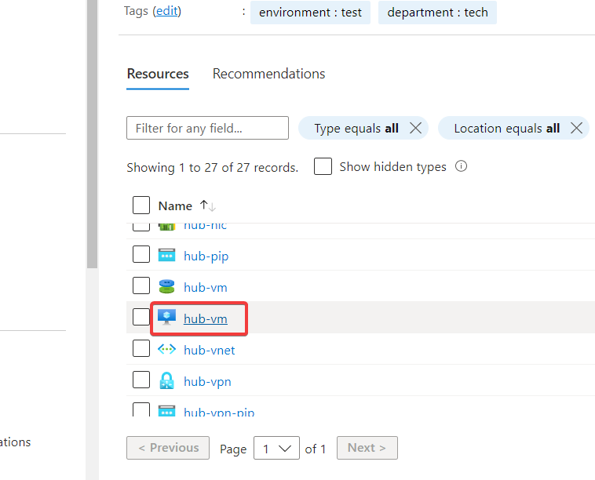595x480 pixels.
Task: Click the hub-vnet virtual network icon
Action: (x=166, y=350)
